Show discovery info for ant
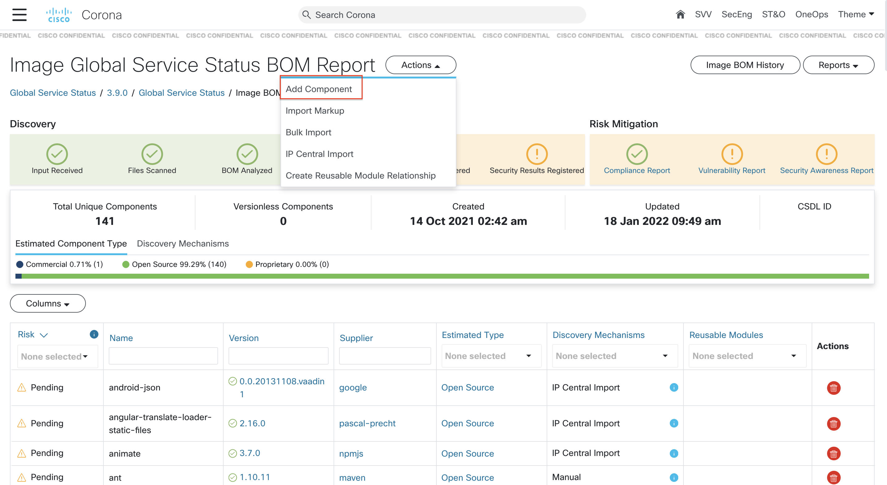The image size is (887, 485). pyautogui.click(x=674, y=477)
